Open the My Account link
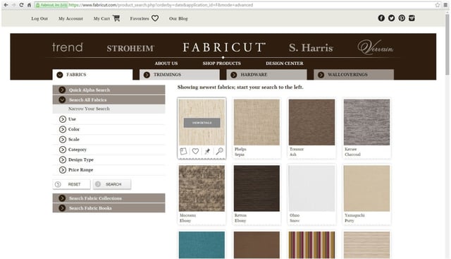Viewport: 451px width, 259px height. [x=70, y=18]
